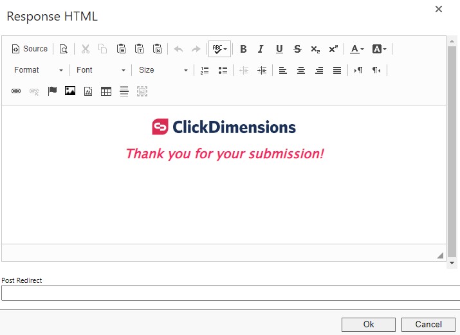Click the Redo arrow
The width and height of the screenshot is (460, 335).
click(196, 49)
